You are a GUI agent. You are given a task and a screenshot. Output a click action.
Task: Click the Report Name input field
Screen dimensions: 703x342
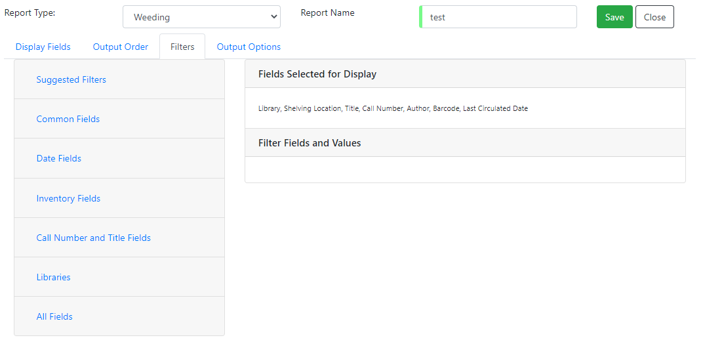498,17
